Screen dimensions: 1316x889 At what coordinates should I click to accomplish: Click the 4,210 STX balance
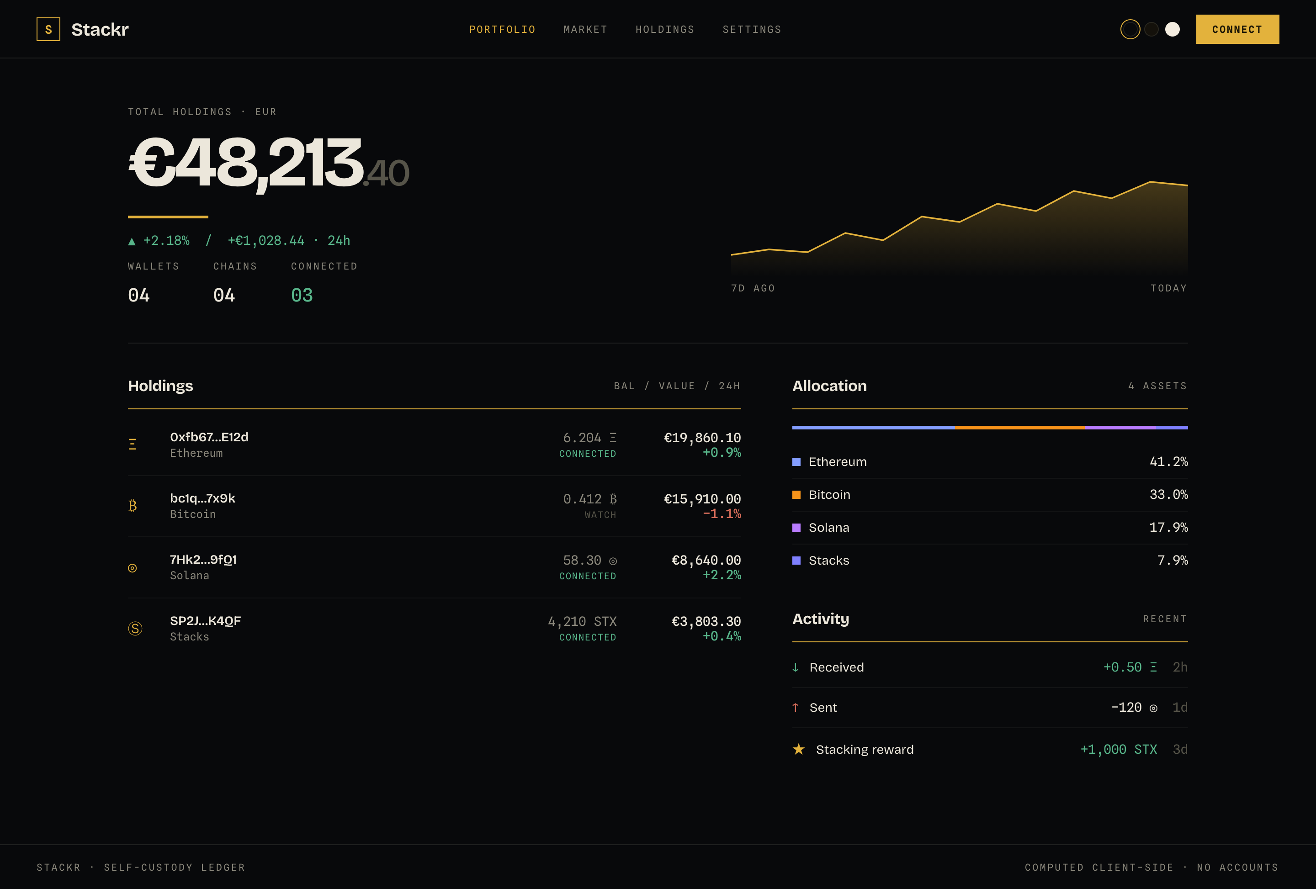pos(582,621)
